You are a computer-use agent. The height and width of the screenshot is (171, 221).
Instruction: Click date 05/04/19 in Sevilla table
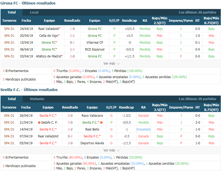tap(26, 143)
